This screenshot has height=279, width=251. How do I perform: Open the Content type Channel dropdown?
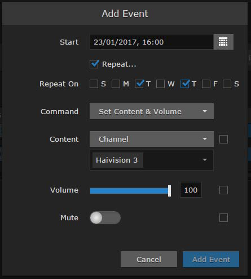152,139
